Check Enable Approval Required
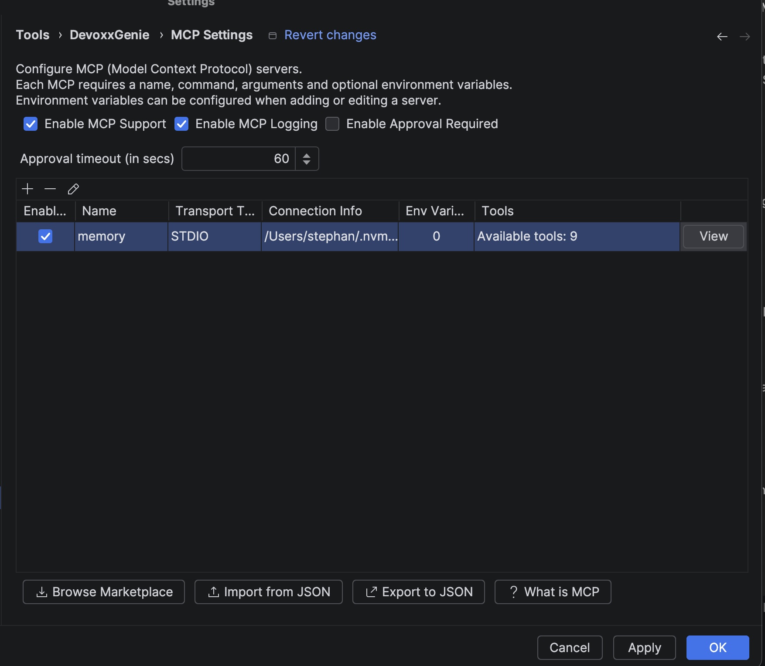Screen dimensions: 765x666 click(x=332, y=124)
